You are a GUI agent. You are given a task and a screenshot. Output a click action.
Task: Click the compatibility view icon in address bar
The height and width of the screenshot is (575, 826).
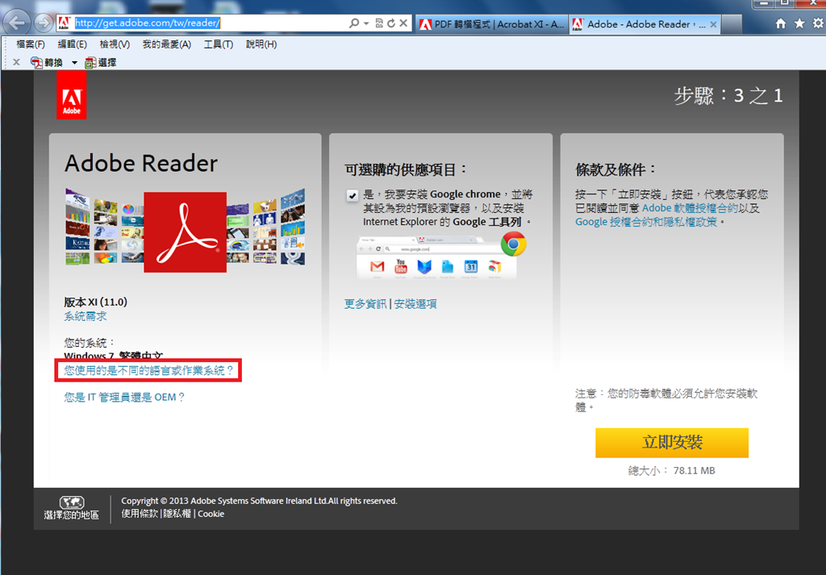tap(379, 23)
